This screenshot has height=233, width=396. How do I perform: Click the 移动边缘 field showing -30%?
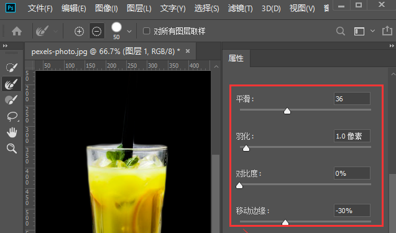click(x=352, y=211)
